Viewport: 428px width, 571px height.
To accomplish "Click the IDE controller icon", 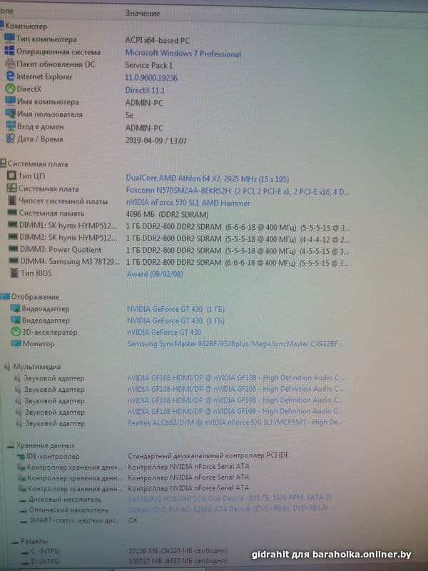I will click(21, 456).
